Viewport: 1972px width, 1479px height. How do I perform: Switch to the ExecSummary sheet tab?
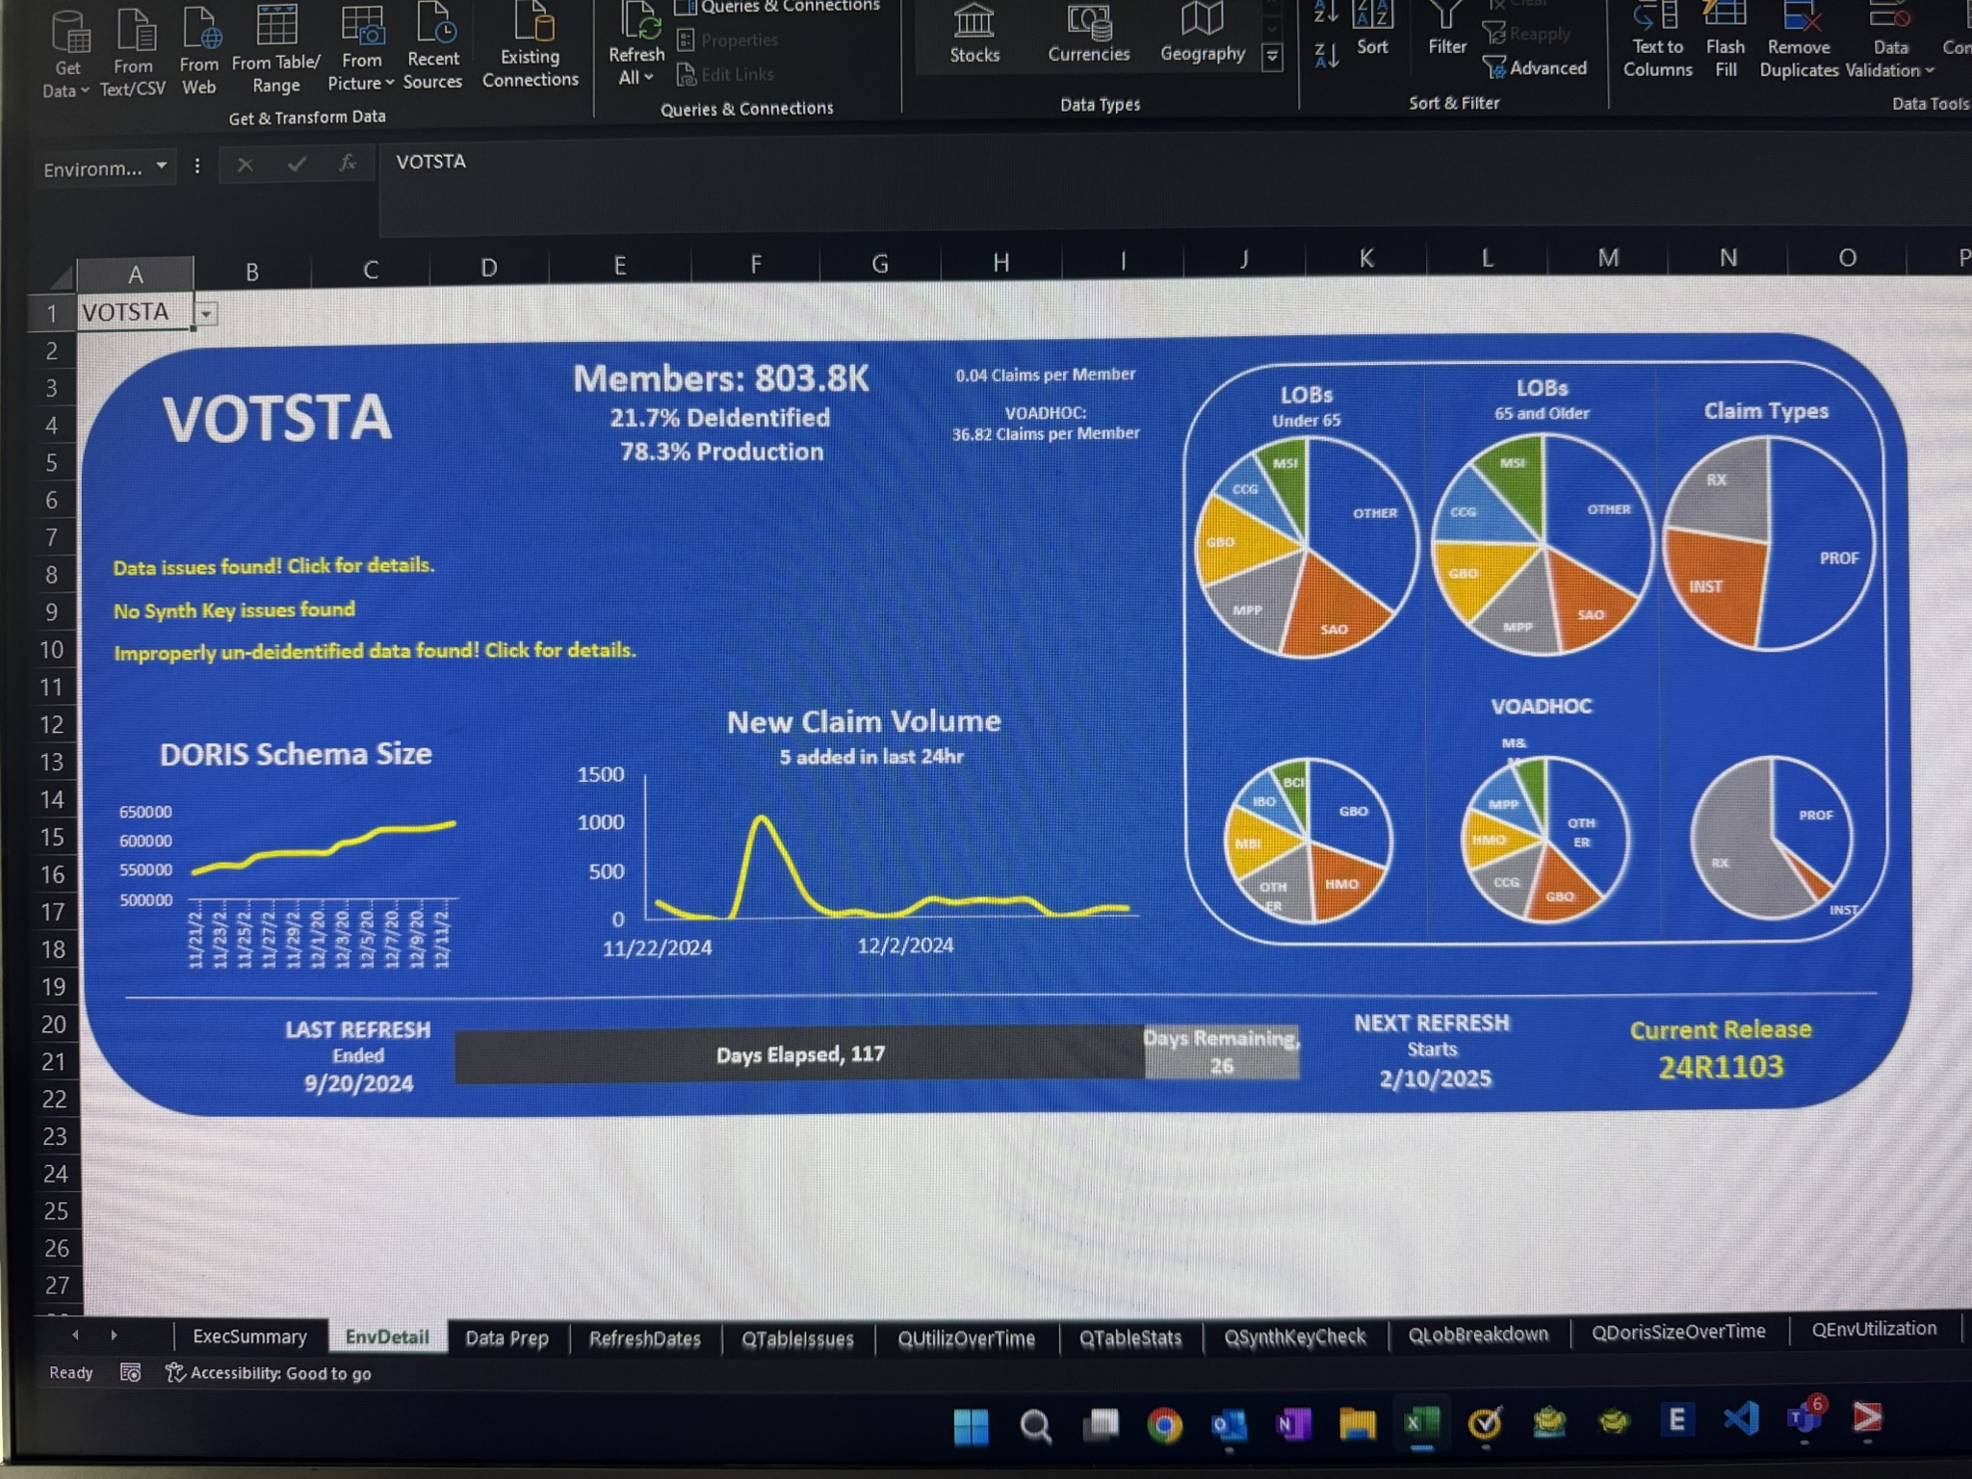pyautogui.click(x=249, y=1336)
